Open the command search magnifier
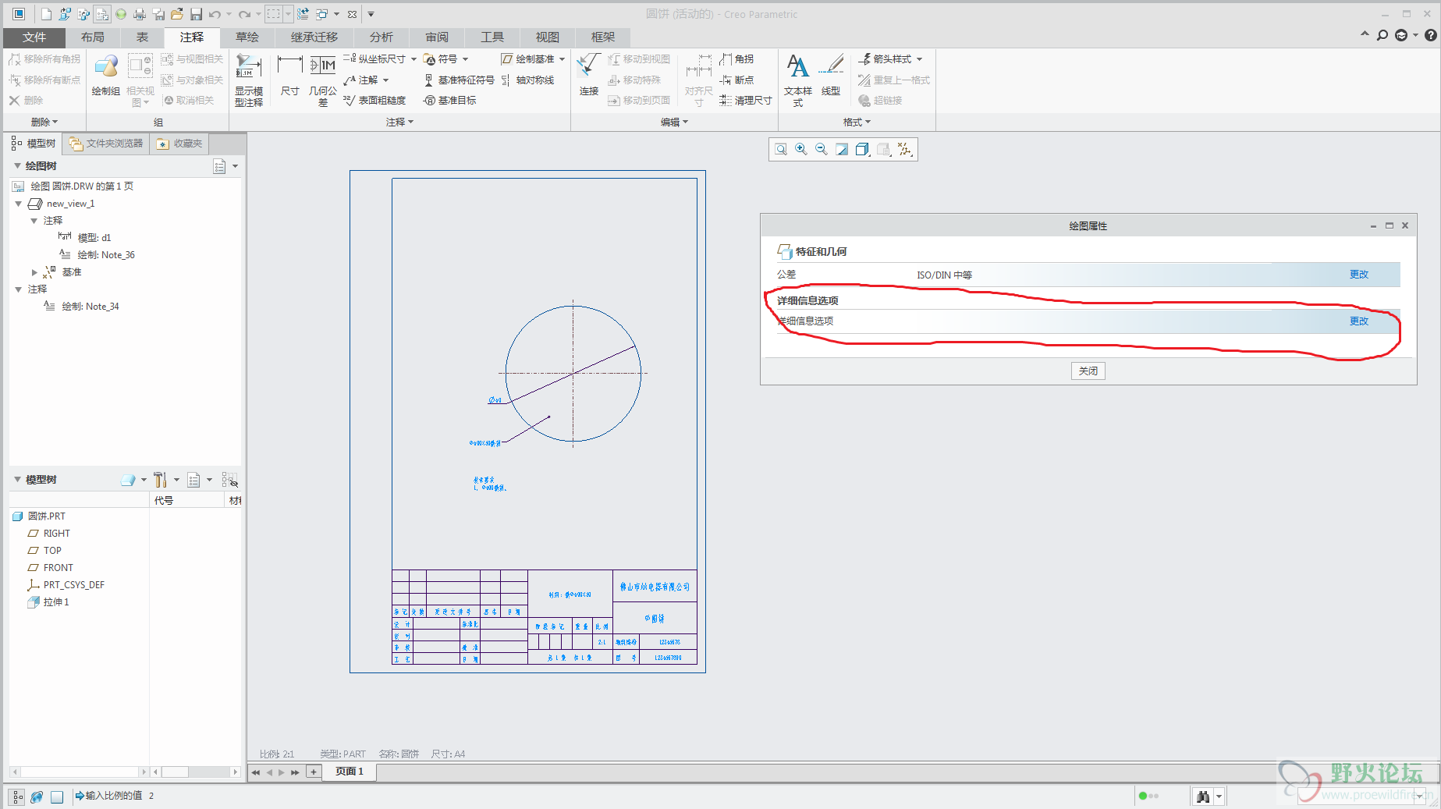The height and width of the screenshot is (809, 1441). point(1382,35)
